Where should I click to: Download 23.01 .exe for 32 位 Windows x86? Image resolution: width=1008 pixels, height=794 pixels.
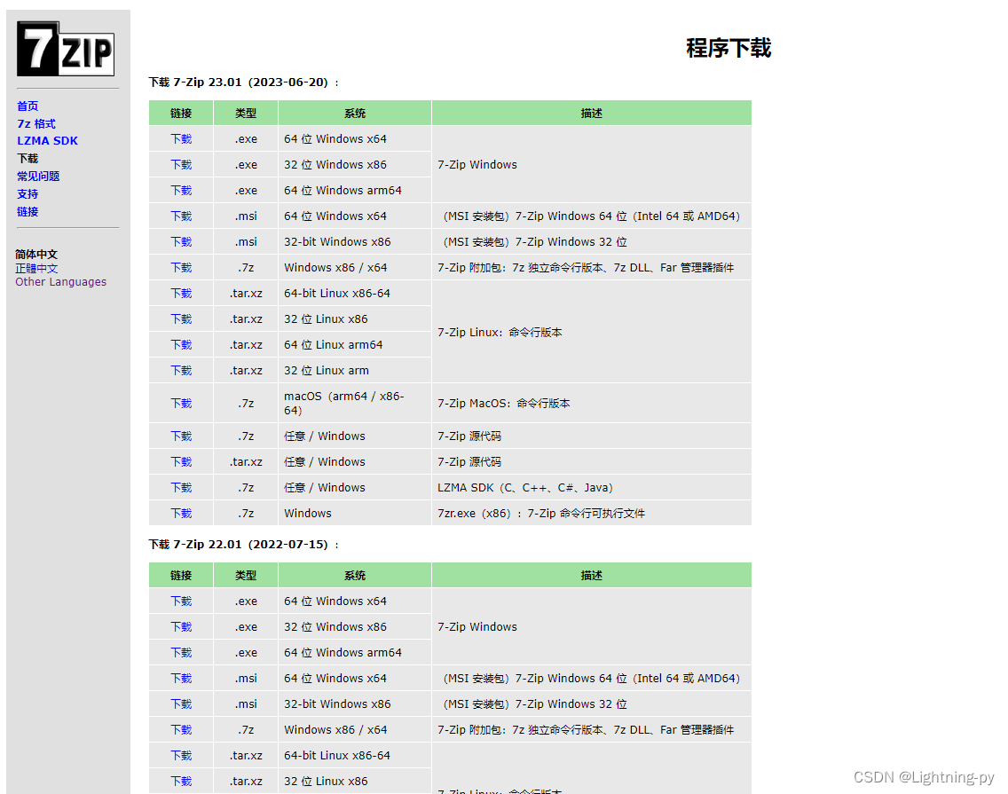[x=181, y=165]
